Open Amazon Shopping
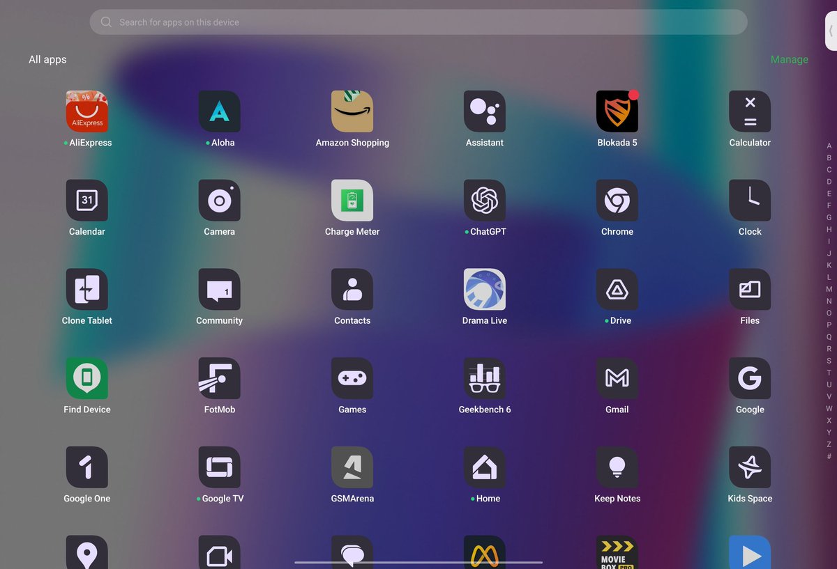Image resolution: width=837 pixels, height=569 pixels. point(352,111)
